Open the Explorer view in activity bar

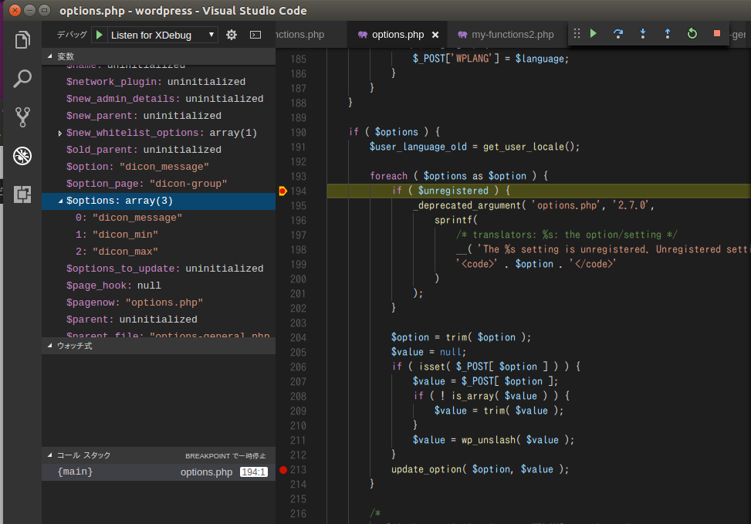22,40
